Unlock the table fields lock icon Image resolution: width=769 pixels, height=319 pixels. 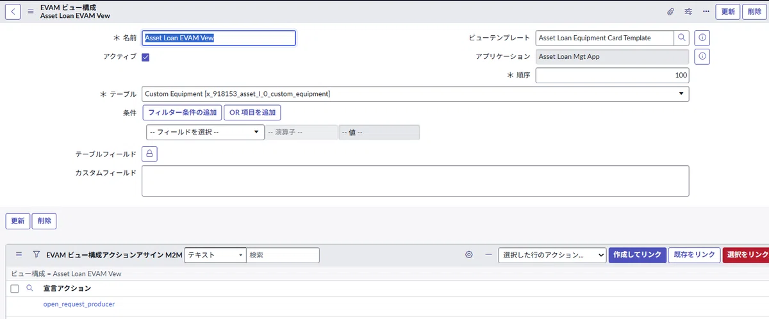149,154
